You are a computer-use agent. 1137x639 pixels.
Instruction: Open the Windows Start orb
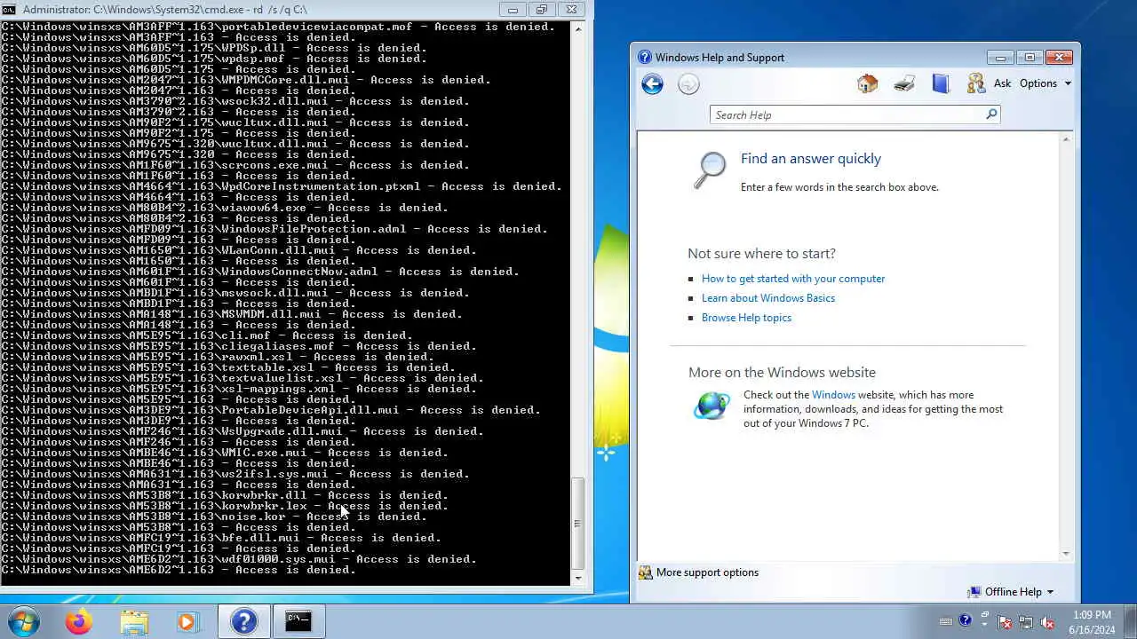24,621
